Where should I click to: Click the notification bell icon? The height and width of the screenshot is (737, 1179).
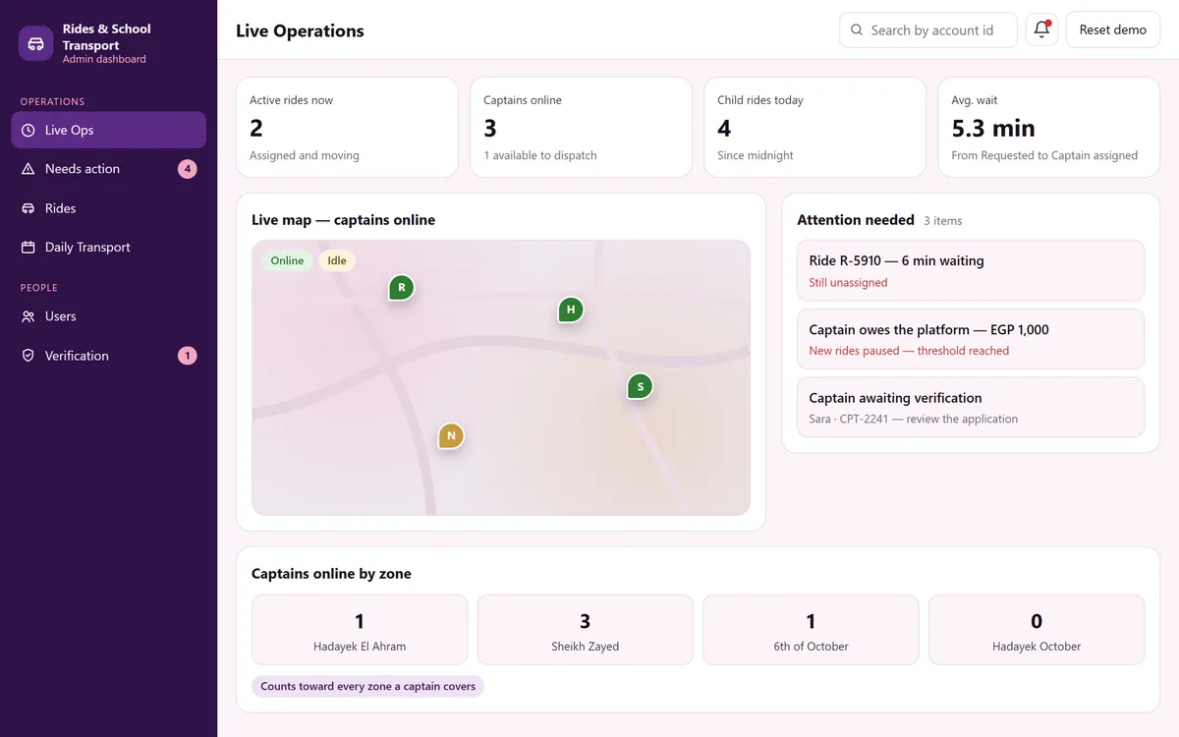(1041, 29)
